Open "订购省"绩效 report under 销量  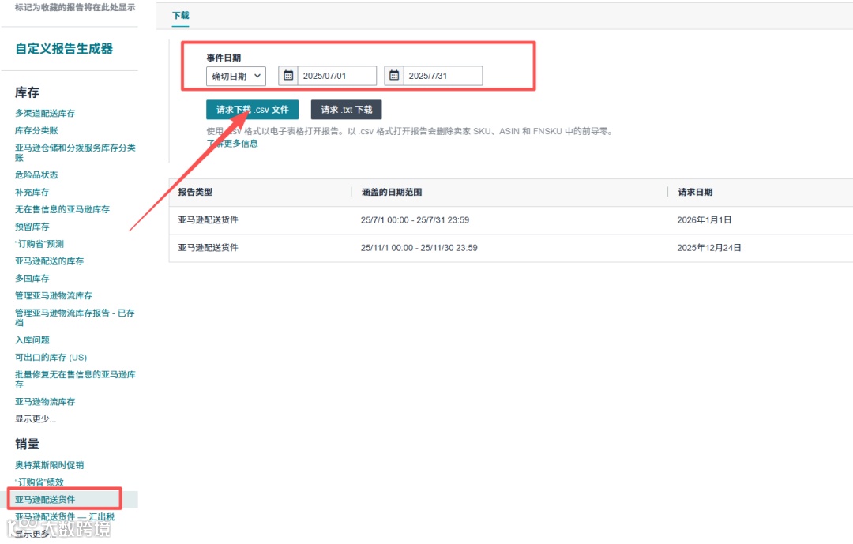[39, 482]
